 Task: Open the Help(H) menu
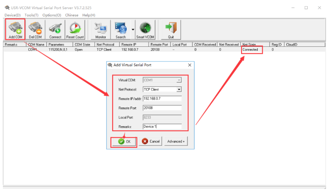point(89,15)
